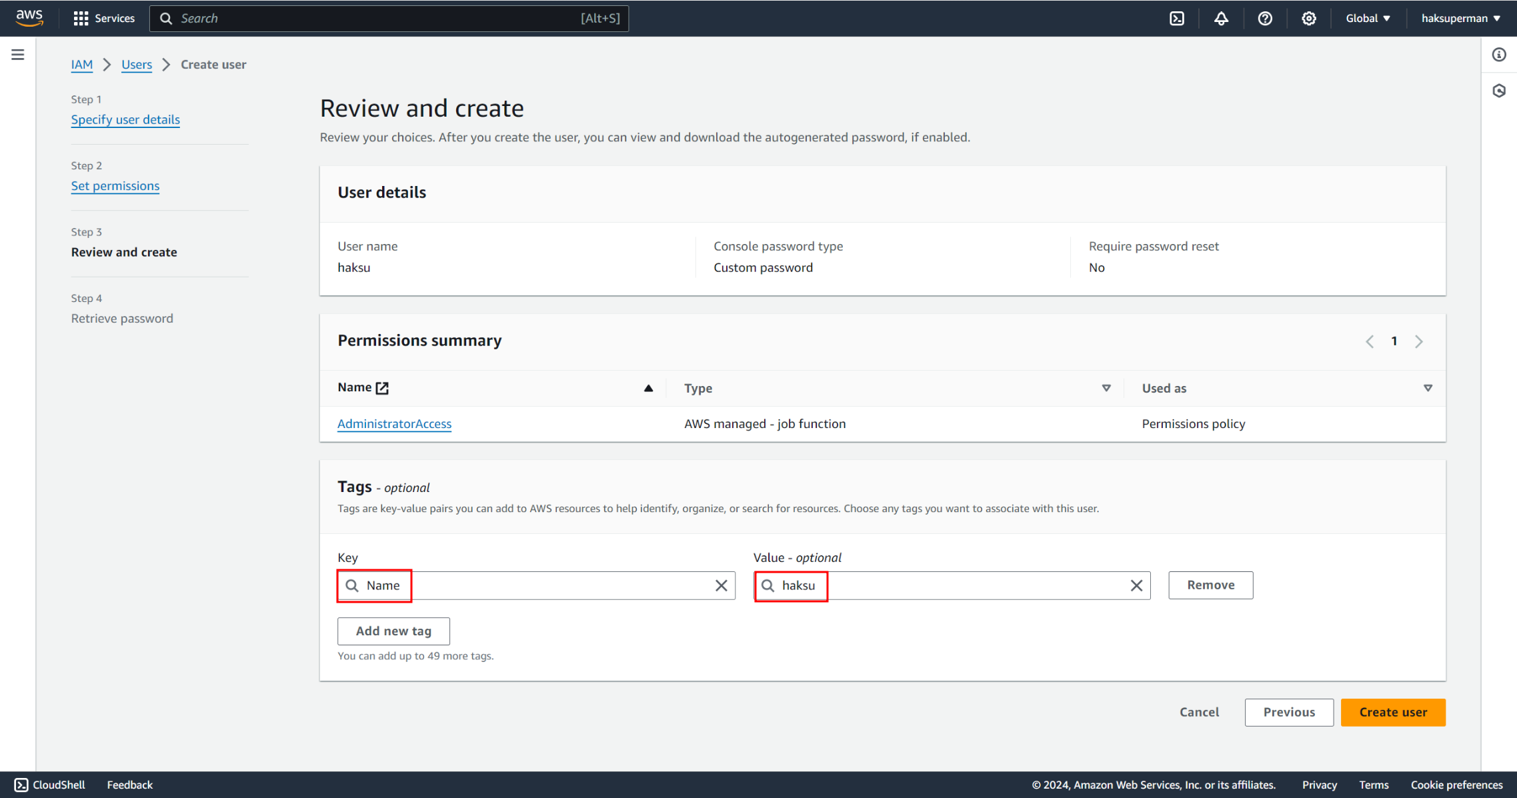This screenshot has width=1517, height=798.
Task: Open the settings gear in header
Action: pyautogui.click(x=1308, y=18)
